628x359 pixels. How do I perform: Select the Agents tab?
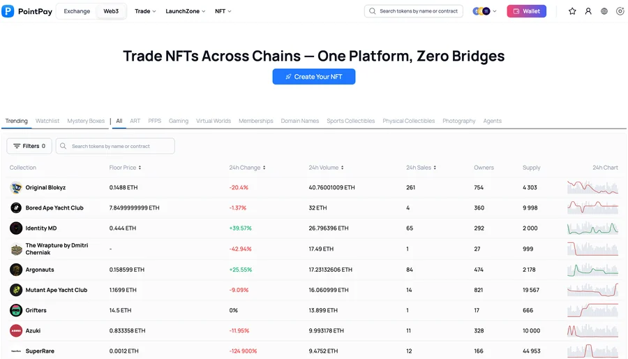[492, 121]
